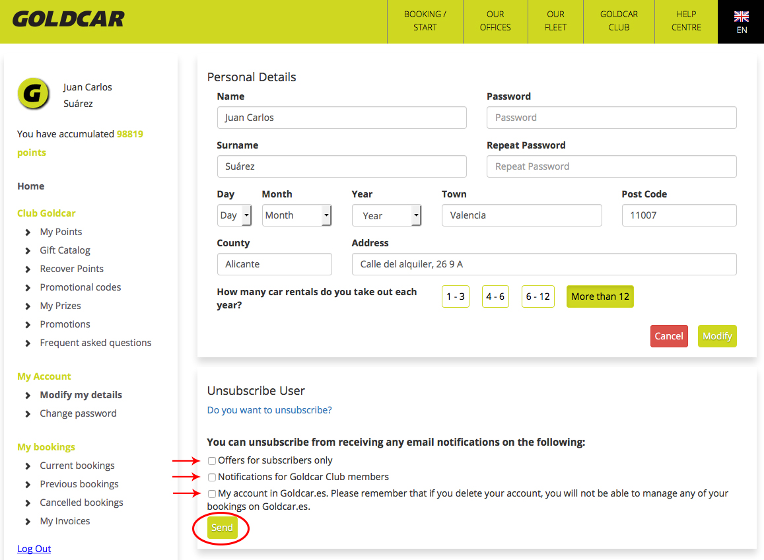Viewport: 764px width, 560px height.
Task: Click the Town input field
Action: click(522, 215)
